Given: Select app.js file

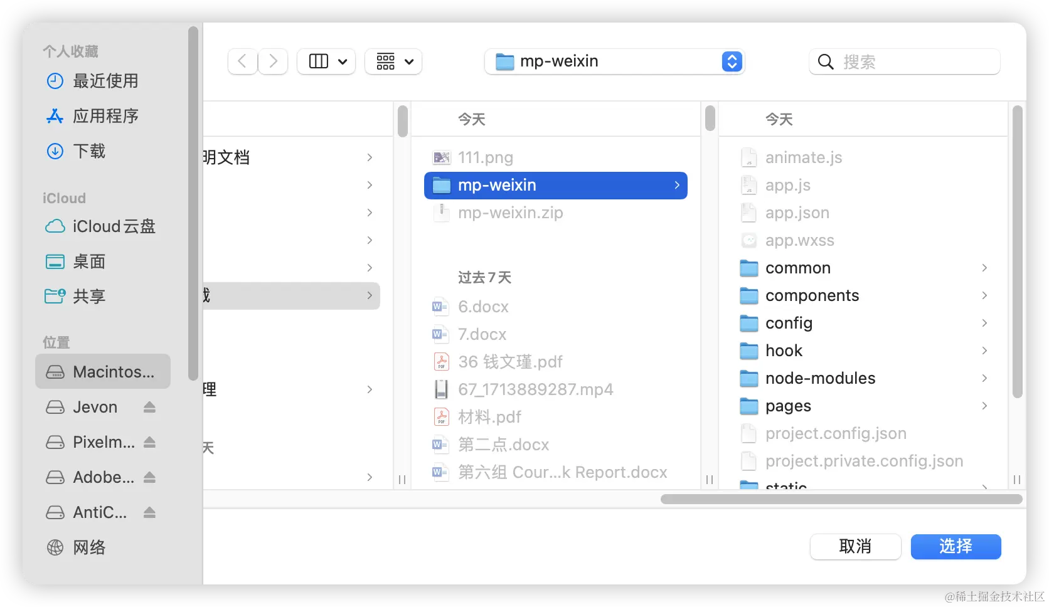Looking at the screenshot, I should pyautogui.click(x=863, y=185).
